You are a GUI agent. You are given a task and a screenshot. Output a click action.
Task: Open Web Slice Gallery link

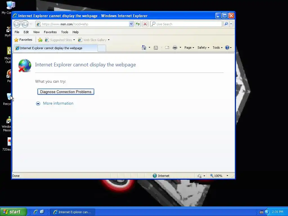click(x=92, y=40)
